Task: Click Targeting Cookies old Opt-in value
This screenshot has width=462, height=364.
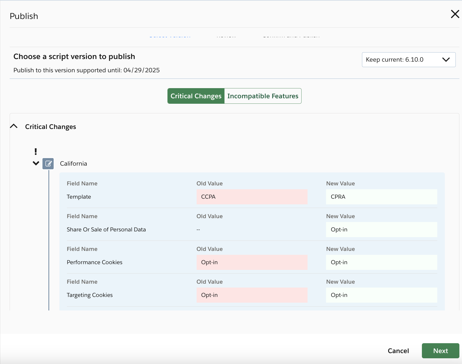Action: pos(252,295)
